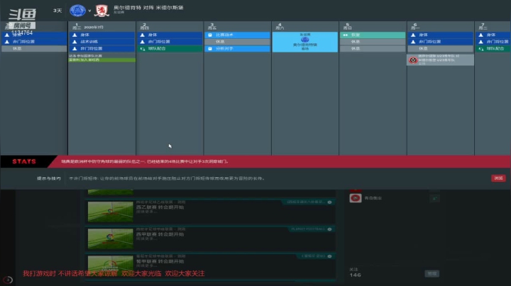The image size is (511, 286).
Task: Click the 休息 row in day-30 column
Action: [x=34, y=49]
